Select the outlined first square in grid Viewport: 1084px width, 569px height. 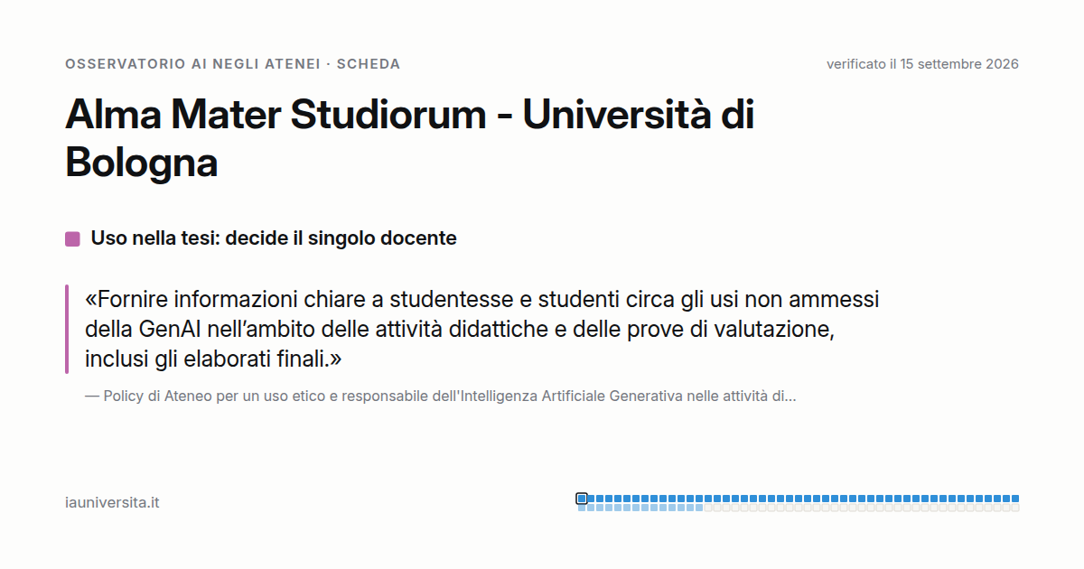tap(582, 499)
